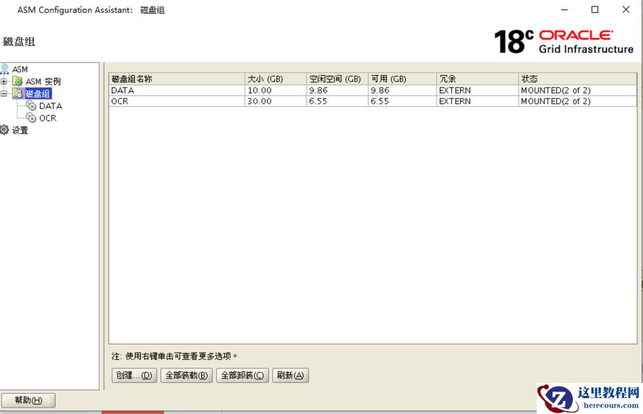Click the 全部卸装(C) button

coord(242,375)
